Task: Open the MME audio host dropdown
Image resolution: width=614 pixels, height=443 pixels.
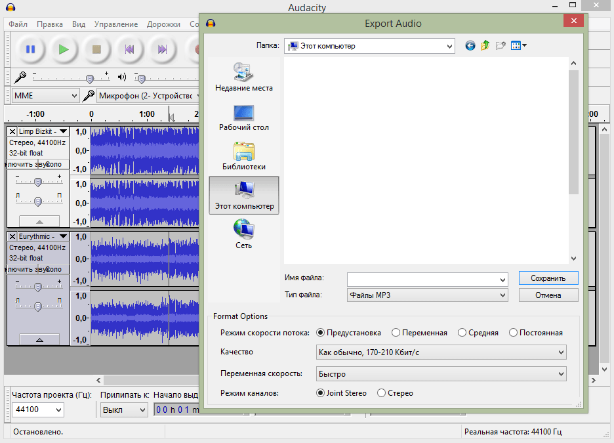Action: (45, 96)
